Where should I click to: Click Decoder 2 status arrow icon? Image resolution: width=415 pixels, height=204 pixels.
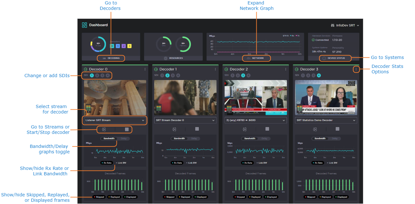click(x=226, y=69)
